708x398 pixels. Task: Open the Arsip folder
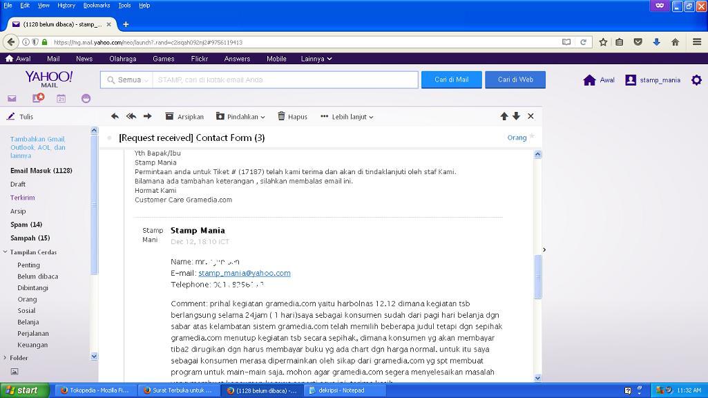click(x=18, y=211)
